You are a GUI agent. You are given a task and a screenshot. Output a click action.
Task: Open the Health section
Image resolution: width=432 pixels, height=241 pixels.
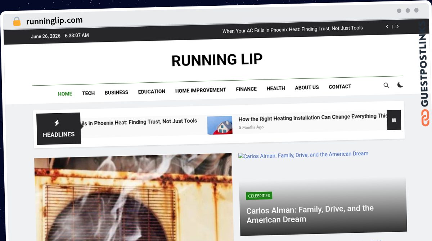click(276, 88)
